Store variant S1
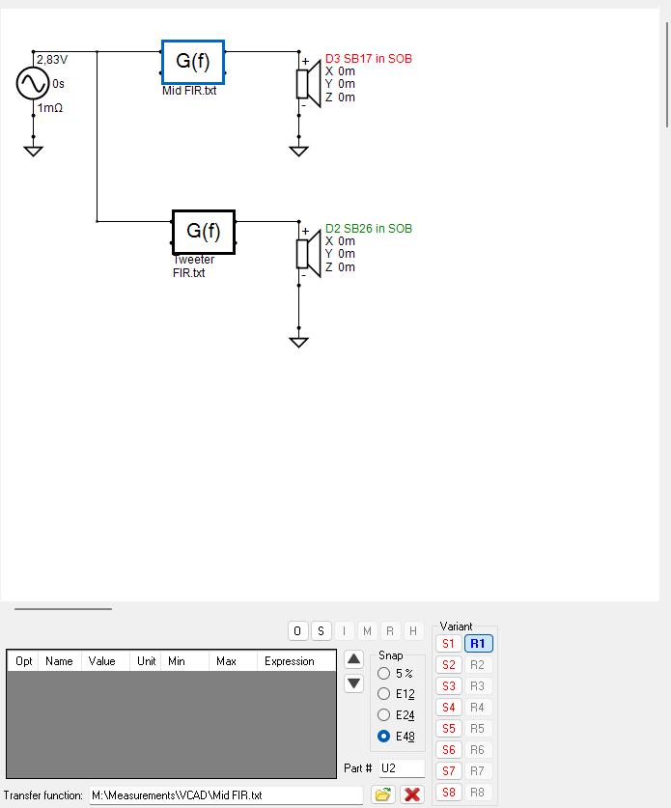671x808 pixels. coord(448,644)
